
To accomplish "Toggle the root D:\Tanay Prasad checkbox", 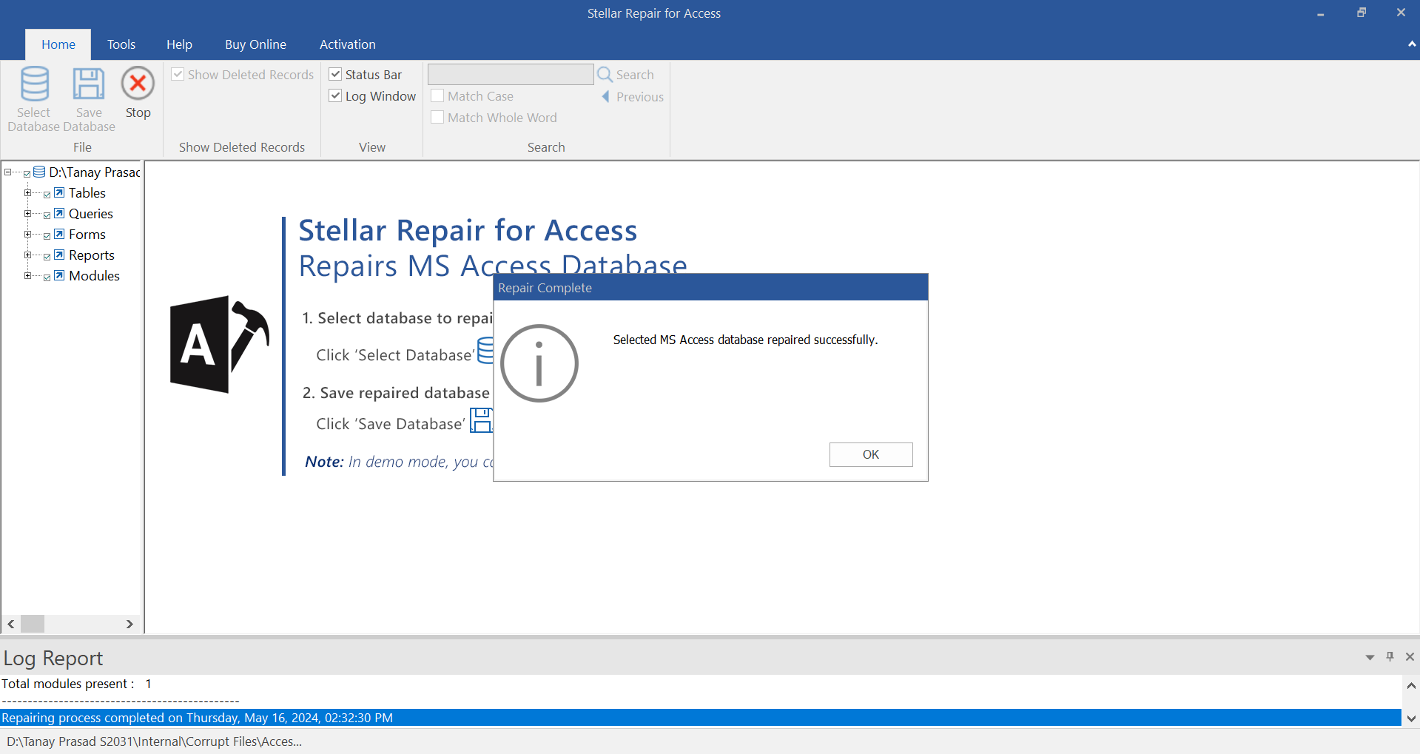I will 27,174.
